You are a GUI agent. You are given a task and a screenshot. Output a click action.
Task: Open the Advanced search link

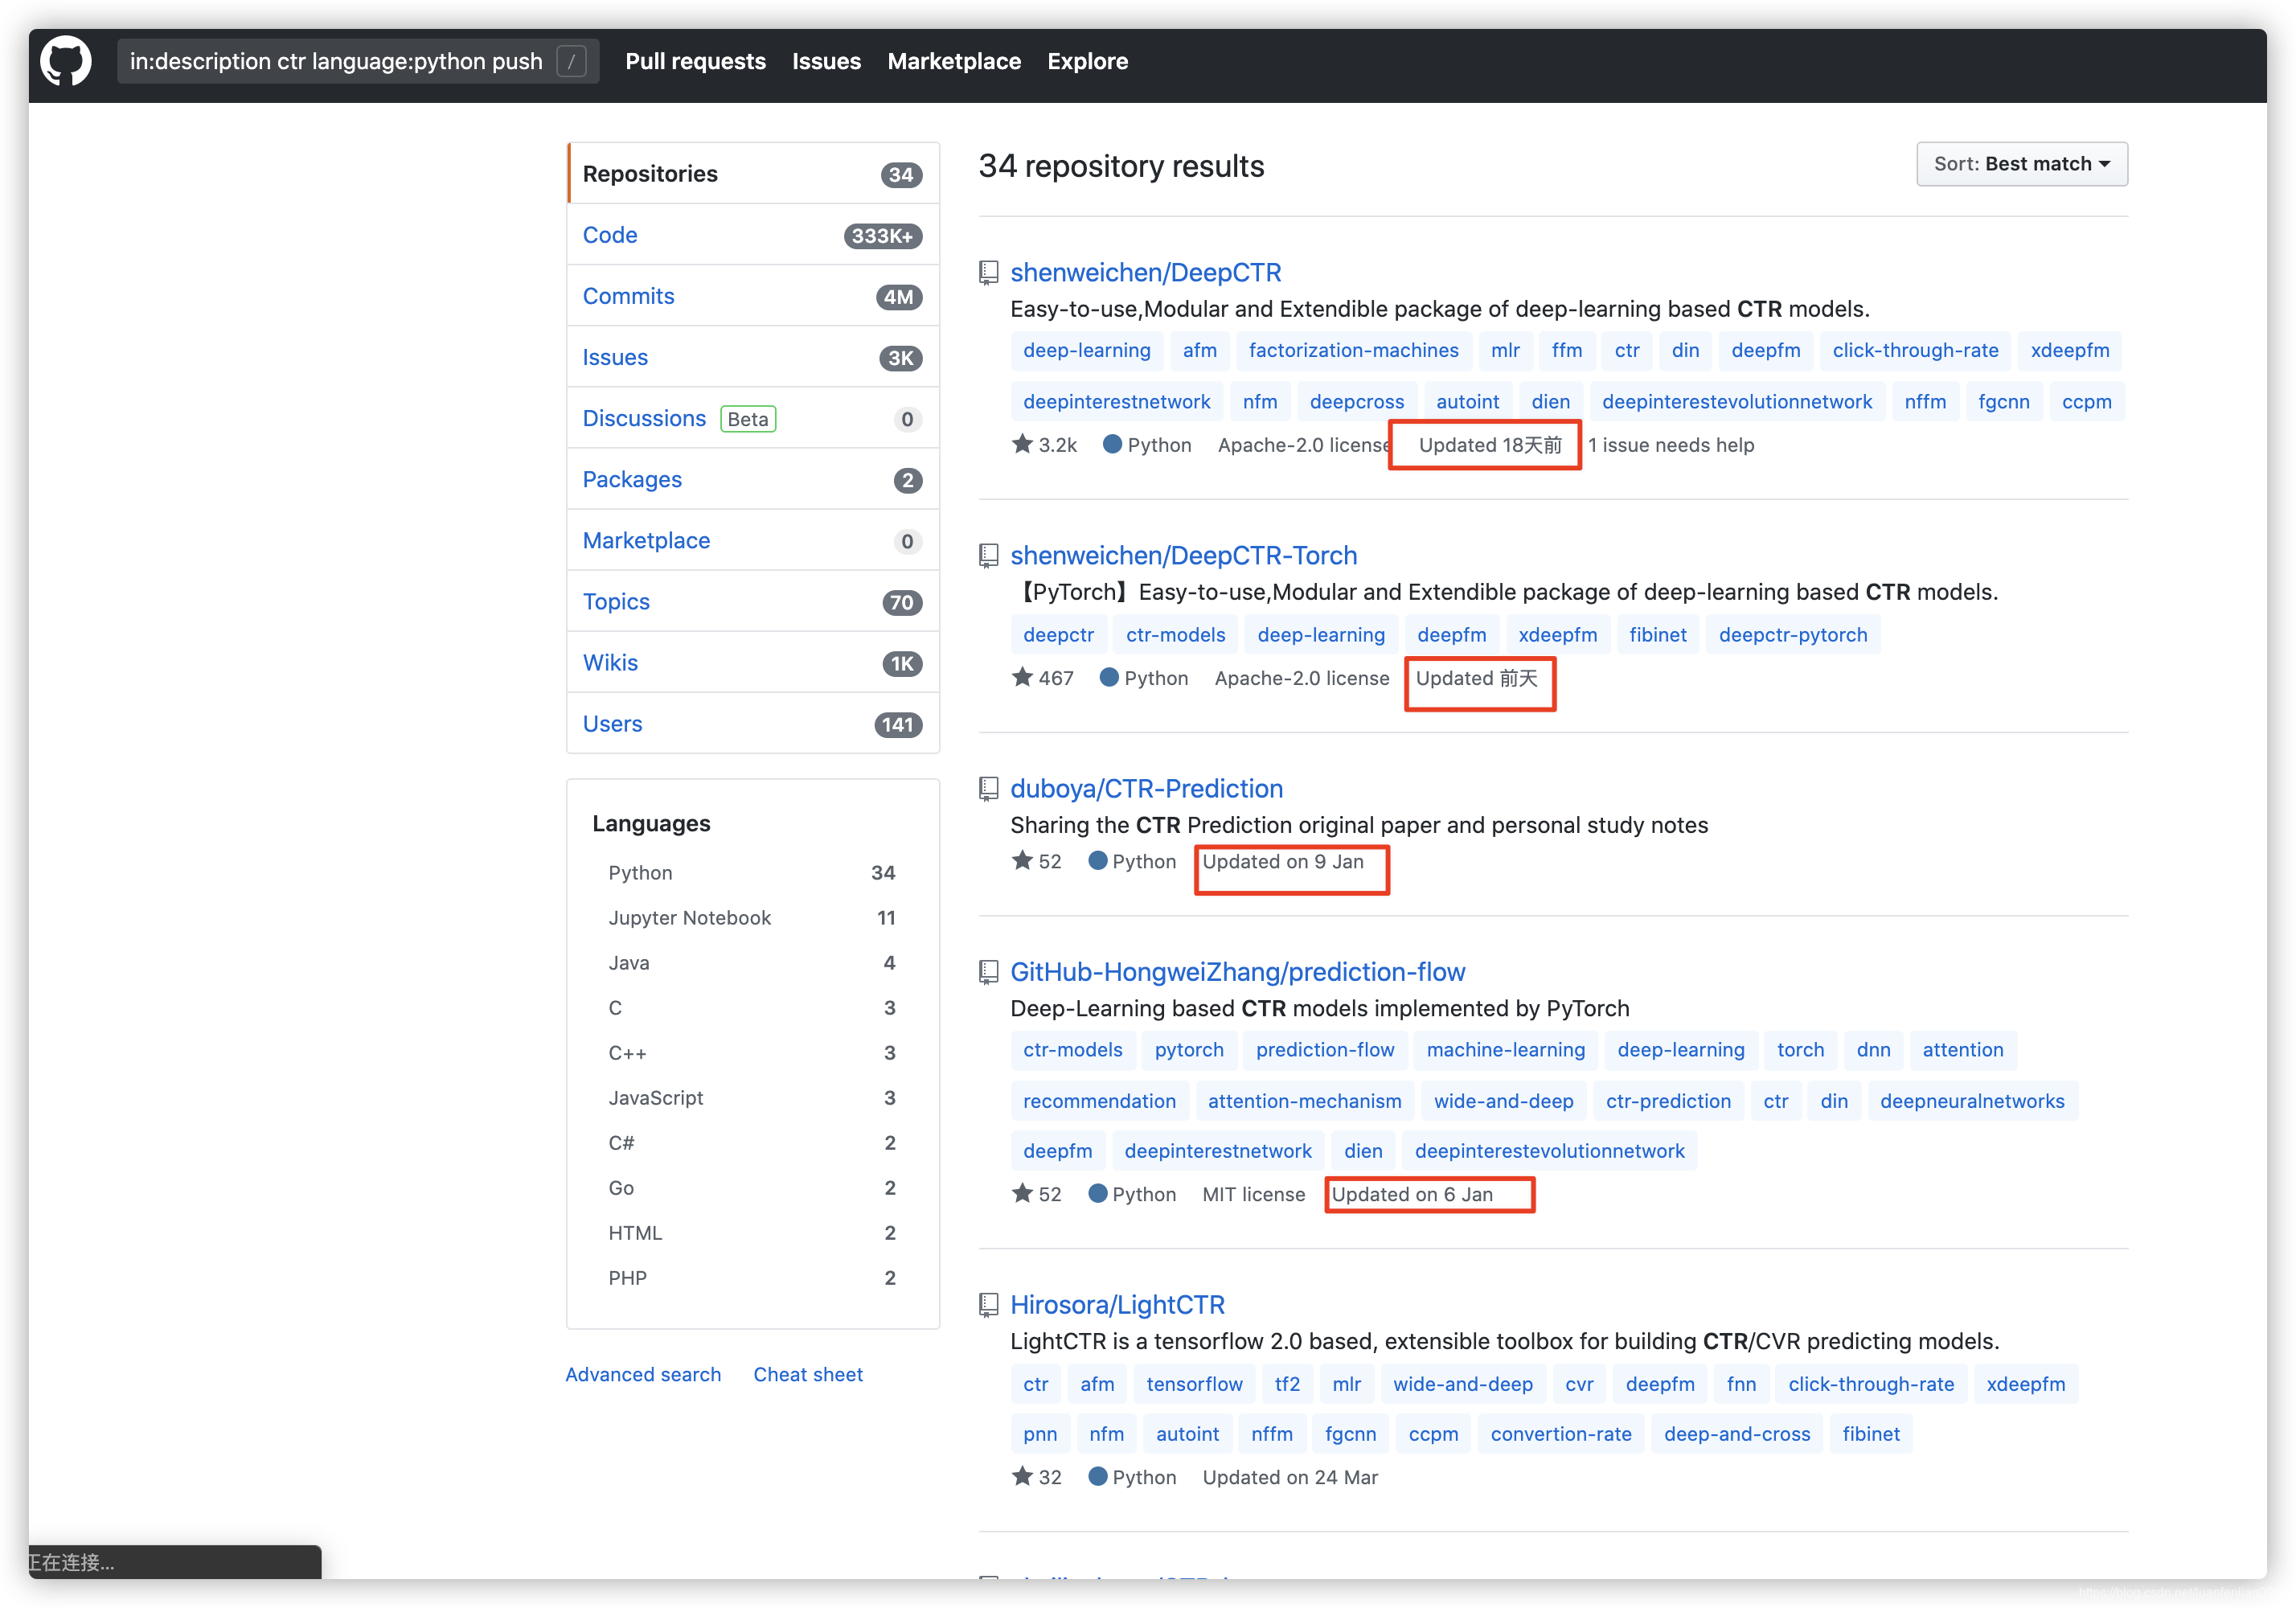[x=643, y=1374]
